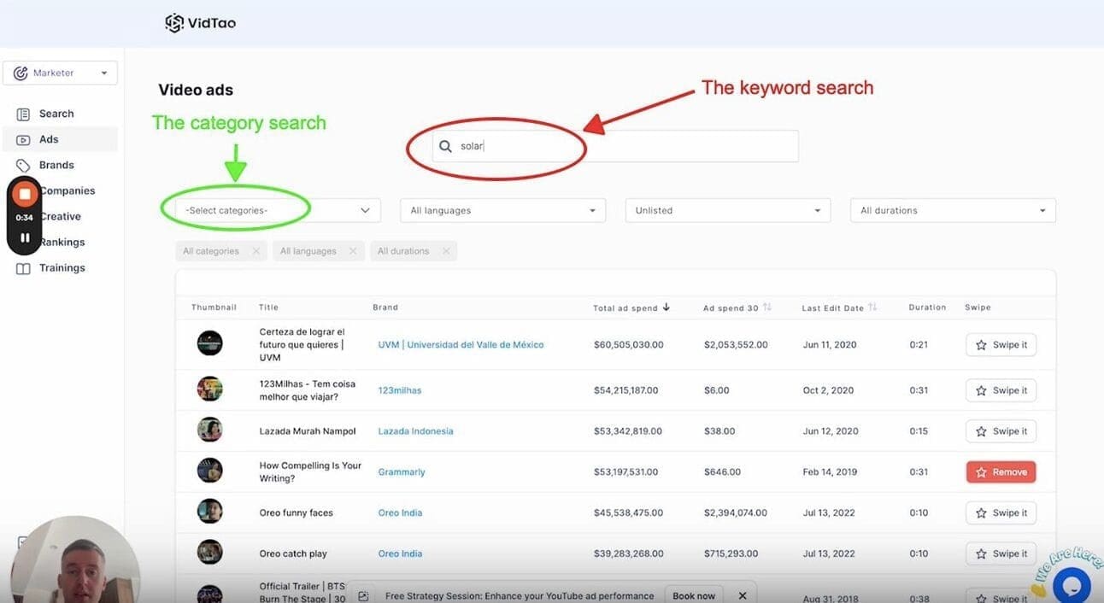The image size is (1104, 603).
Task: Expand the Marketer role dropdown
Action: (60, 73)
